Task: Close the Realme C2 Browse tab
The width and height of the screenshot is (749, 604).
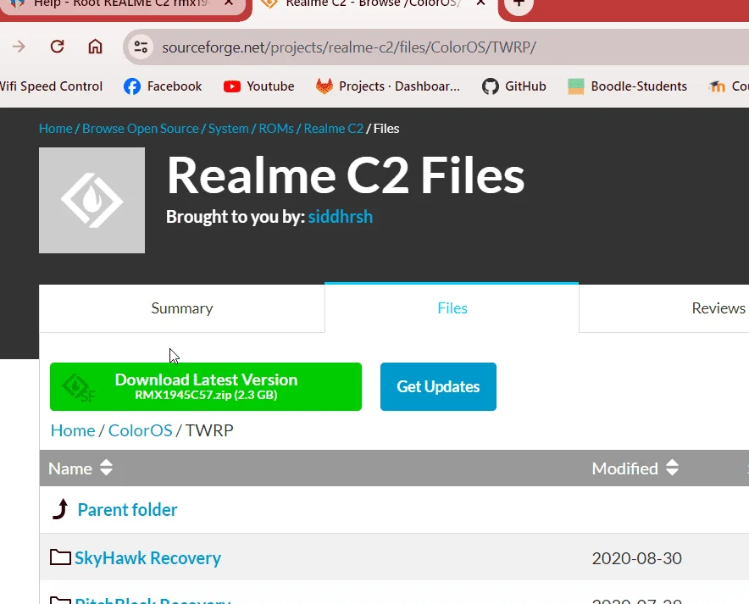Action: click(x=481, y=3)
